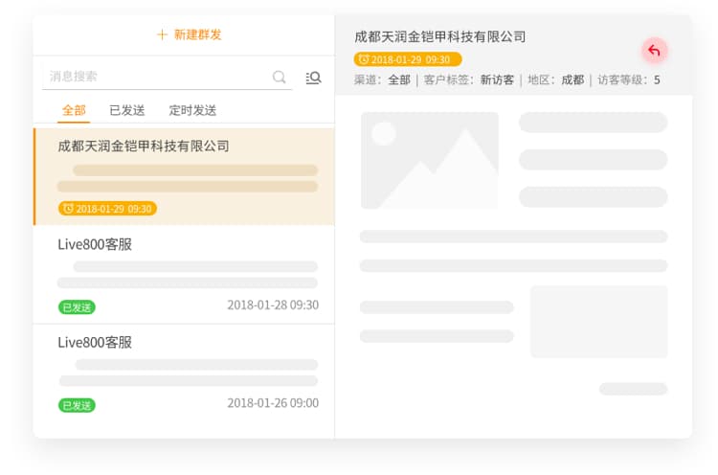
Task: Click 已发送 badge on the 2018-01-26 message
Action: tap(78, 404)
